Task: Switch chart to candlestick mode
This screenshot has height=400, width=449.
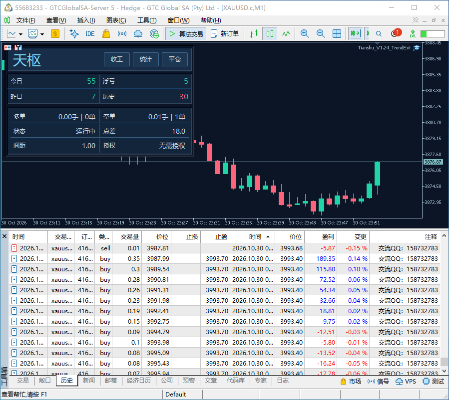Action: 270,34
